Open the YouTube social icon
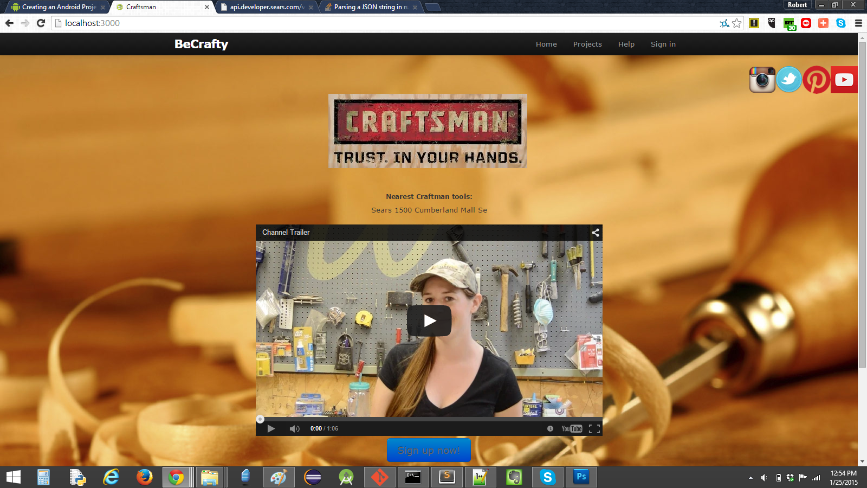The image size is (867, 488). point(844,80)
